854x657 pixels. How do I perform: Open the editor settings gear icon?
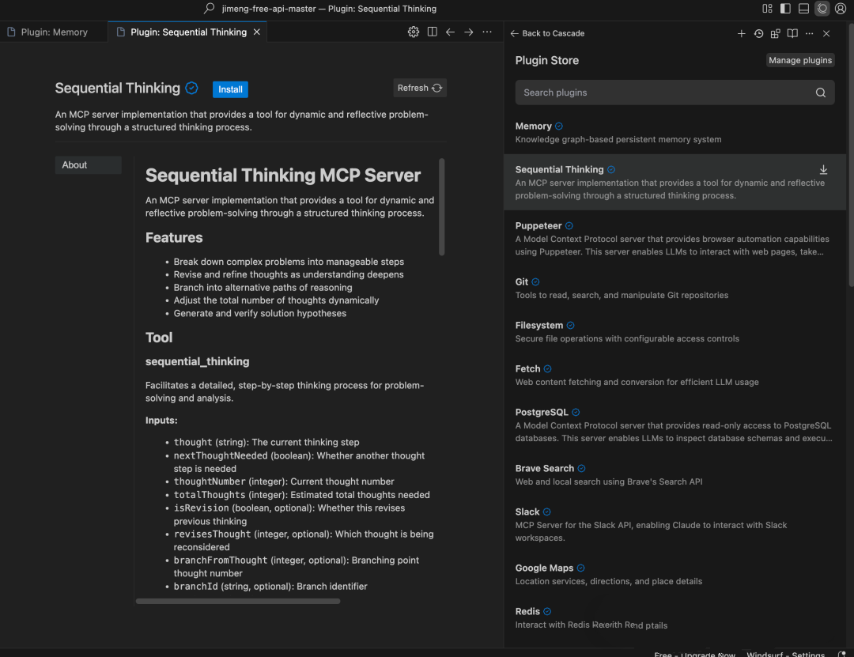point(414,32)
